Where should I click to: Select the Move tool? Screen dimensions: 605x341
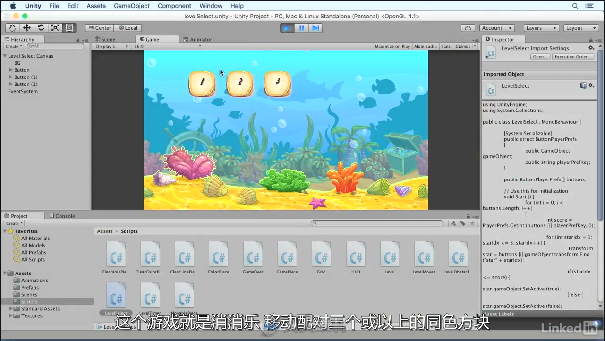tap(27, 28)
